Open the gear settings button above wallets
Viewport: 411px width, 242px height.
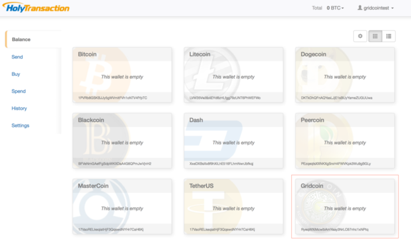pos(360,36)
